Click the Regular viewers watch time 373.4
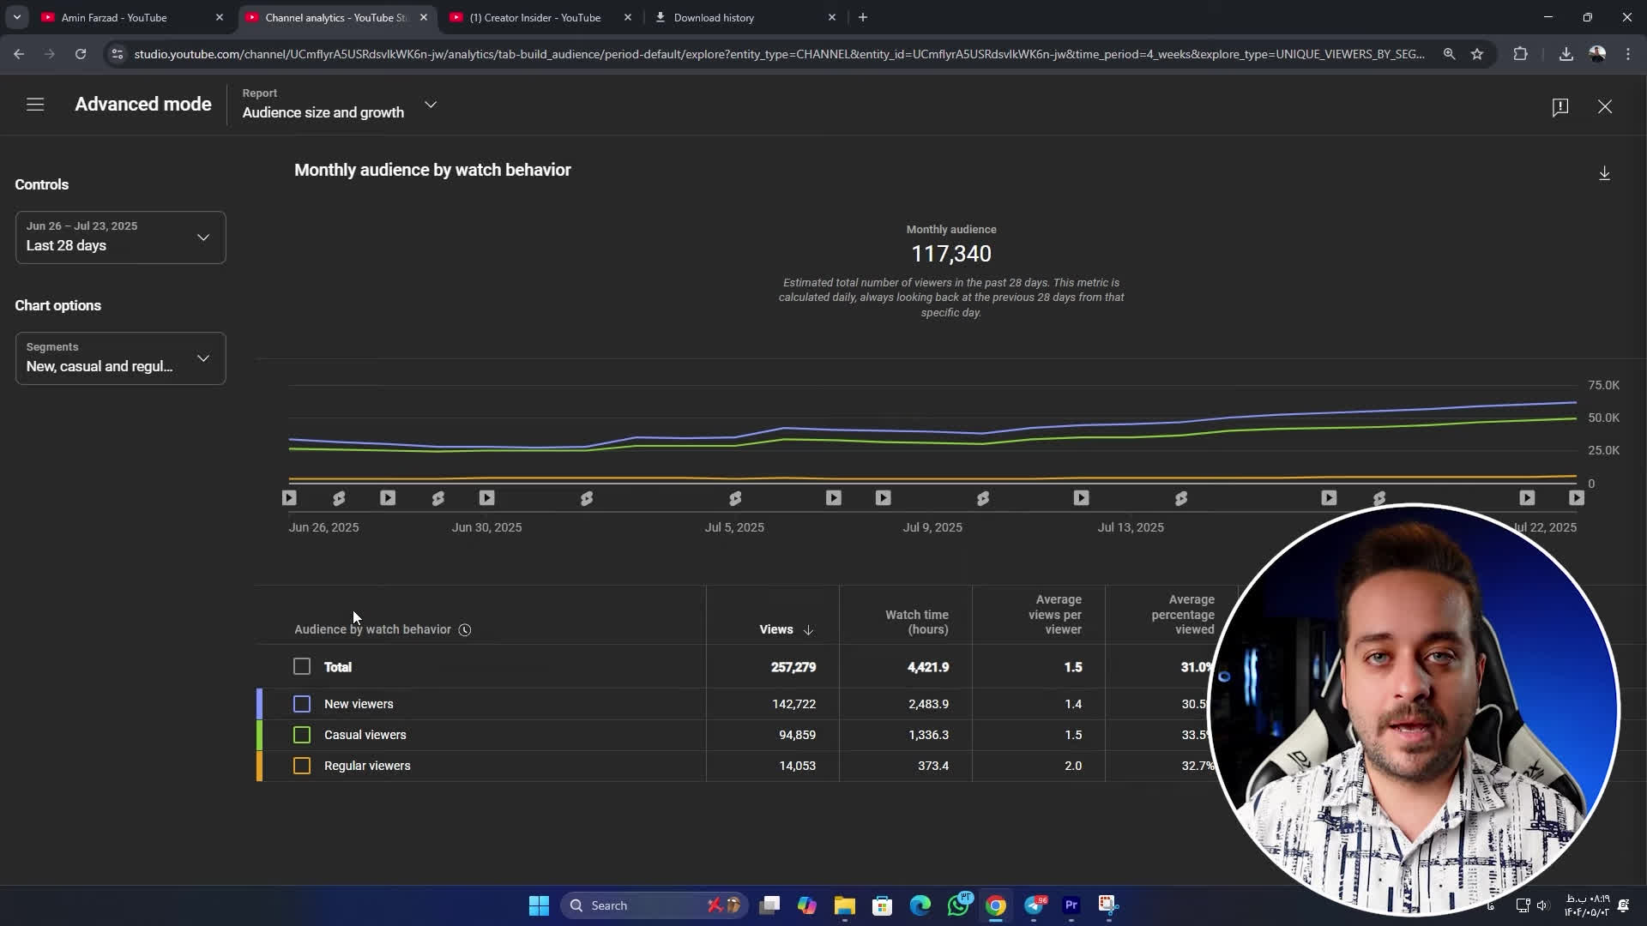1647x926 pixels. point(933,766)
